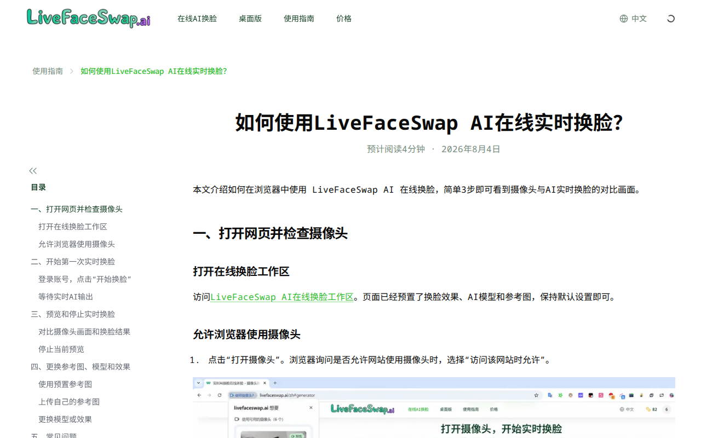Select 允许浏览器使用摄像头 in the contents list
The width and height of the screenshot is (701, 438).
tap(77, 244)
